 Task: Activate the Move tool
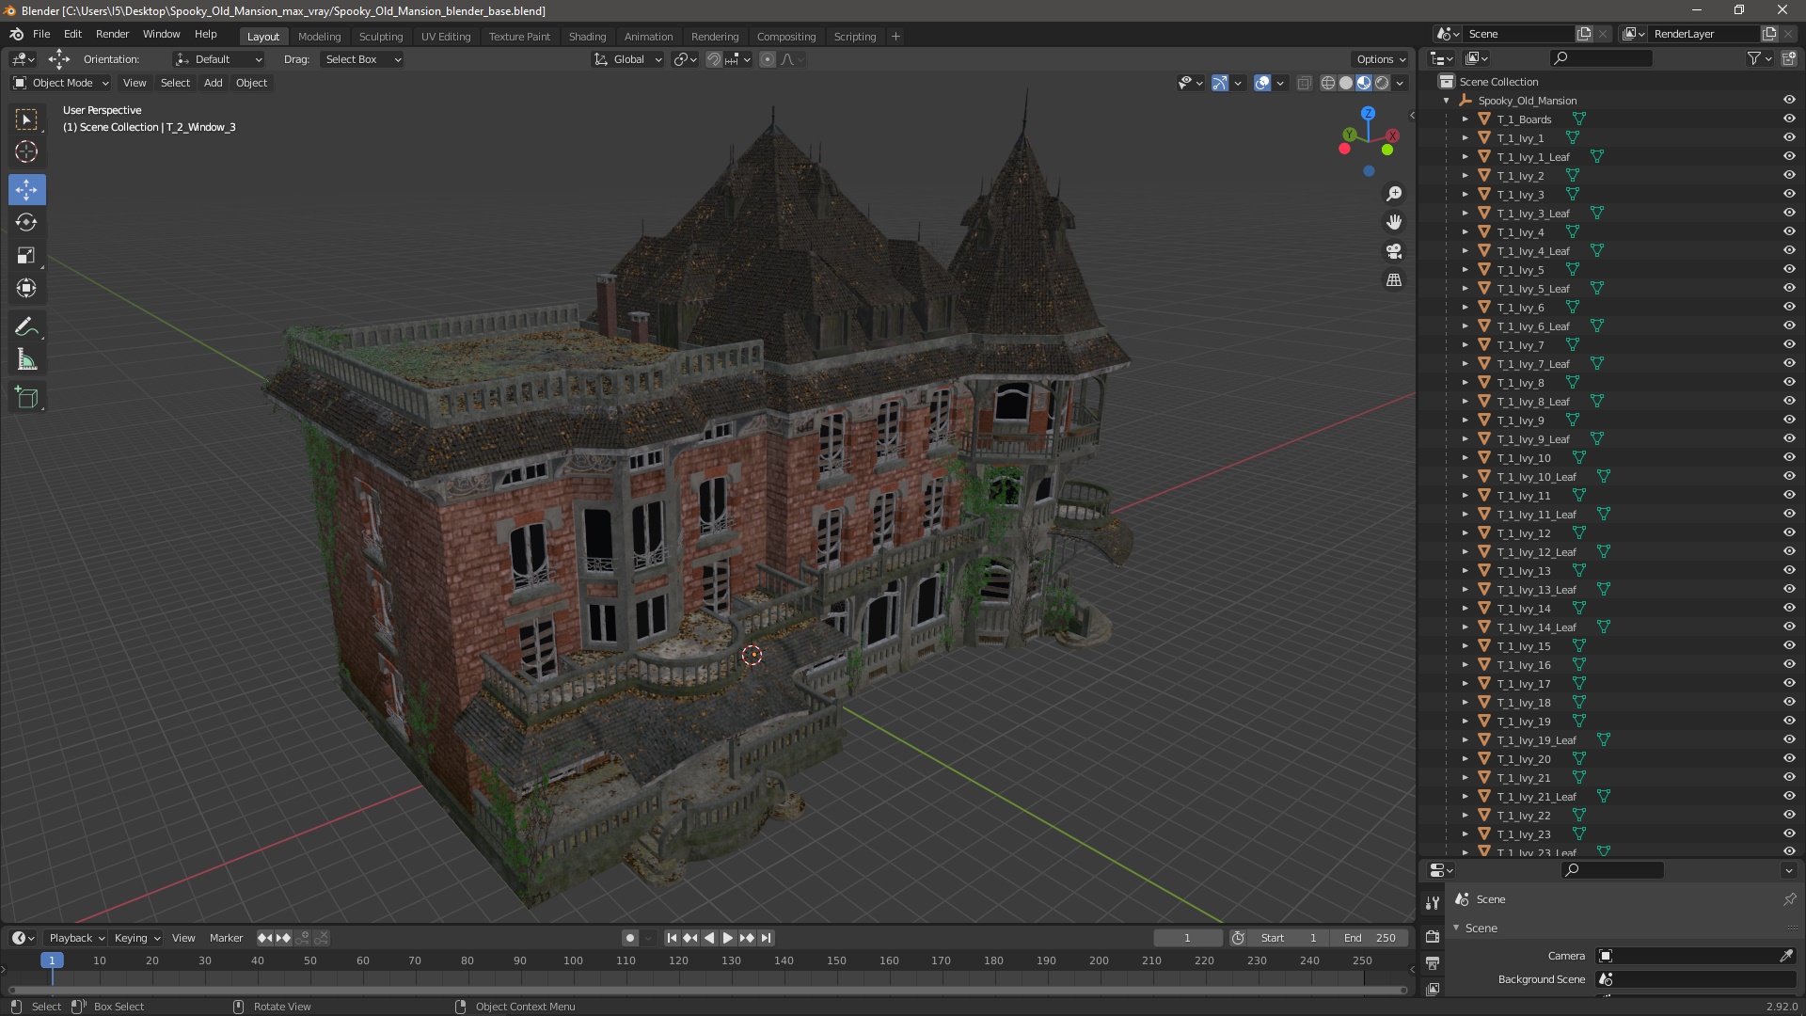[26, 190]
